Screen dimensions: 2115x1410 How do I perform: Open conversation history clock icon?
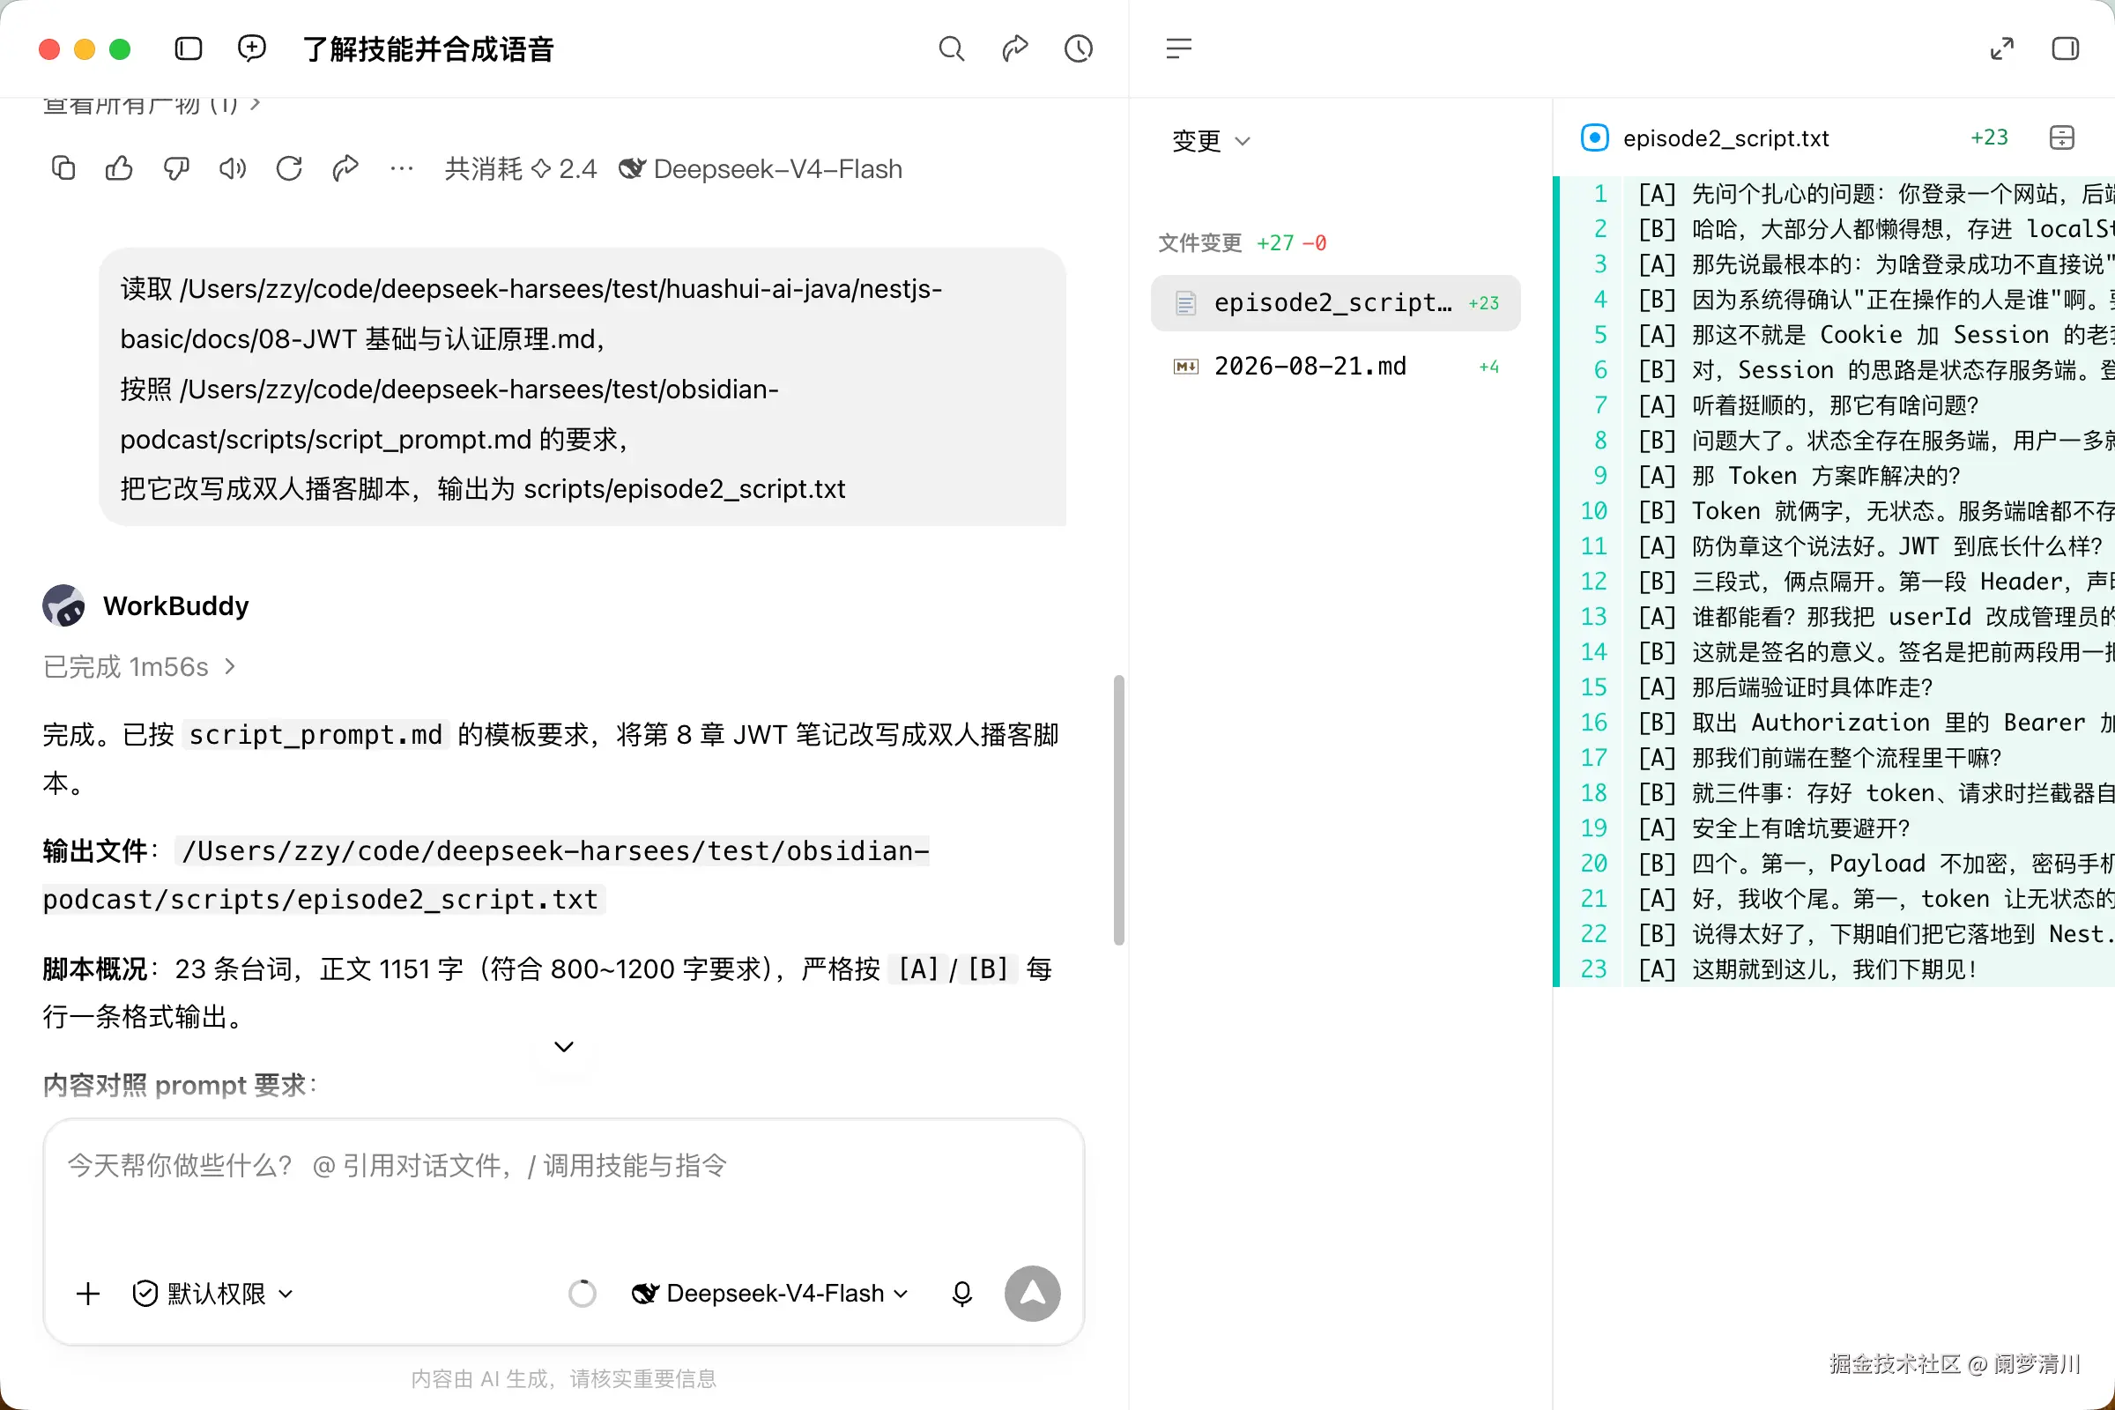pyautogui.click(x=1078, y=48)
